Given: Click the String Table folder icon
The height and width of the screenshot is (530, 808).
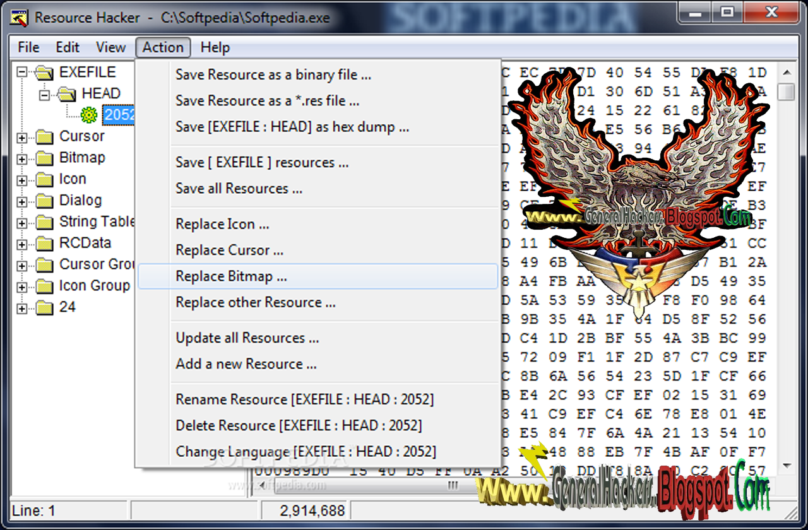Looking at the screenshot, I should coord(45,223).
